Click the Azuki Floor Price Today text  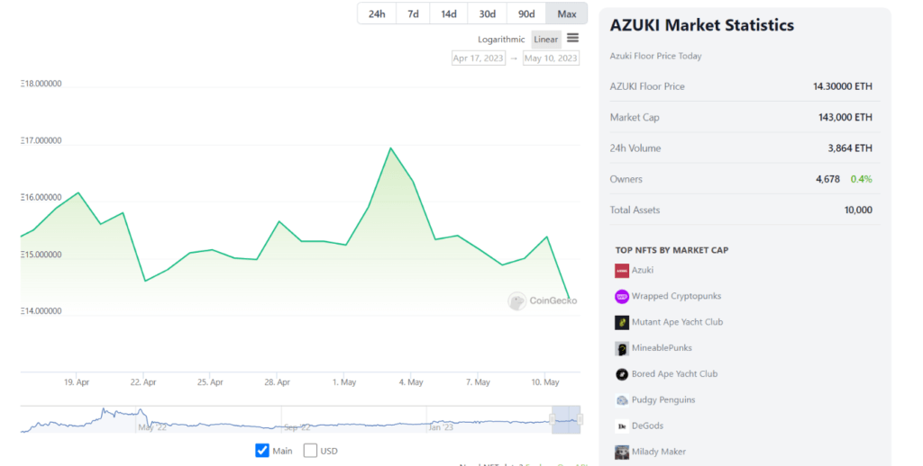point(656,57)
